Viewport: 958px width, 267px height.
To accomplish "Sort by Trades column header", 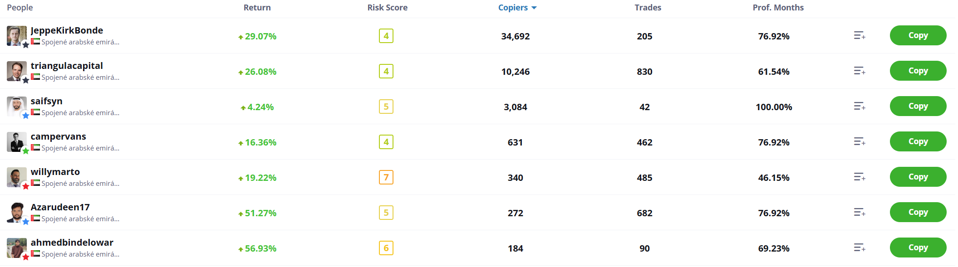I will tap(648, 8).
